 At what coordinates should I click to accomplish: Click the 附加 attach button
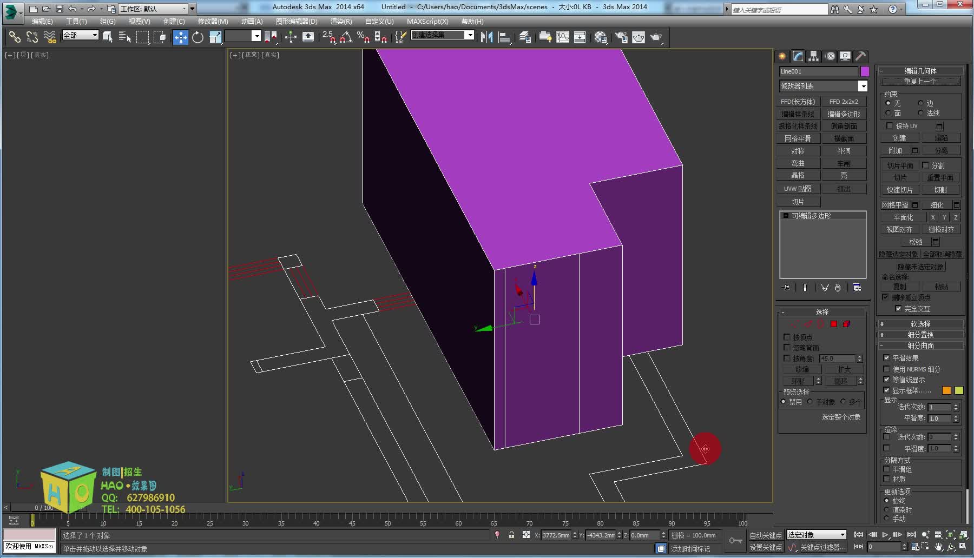895,150
